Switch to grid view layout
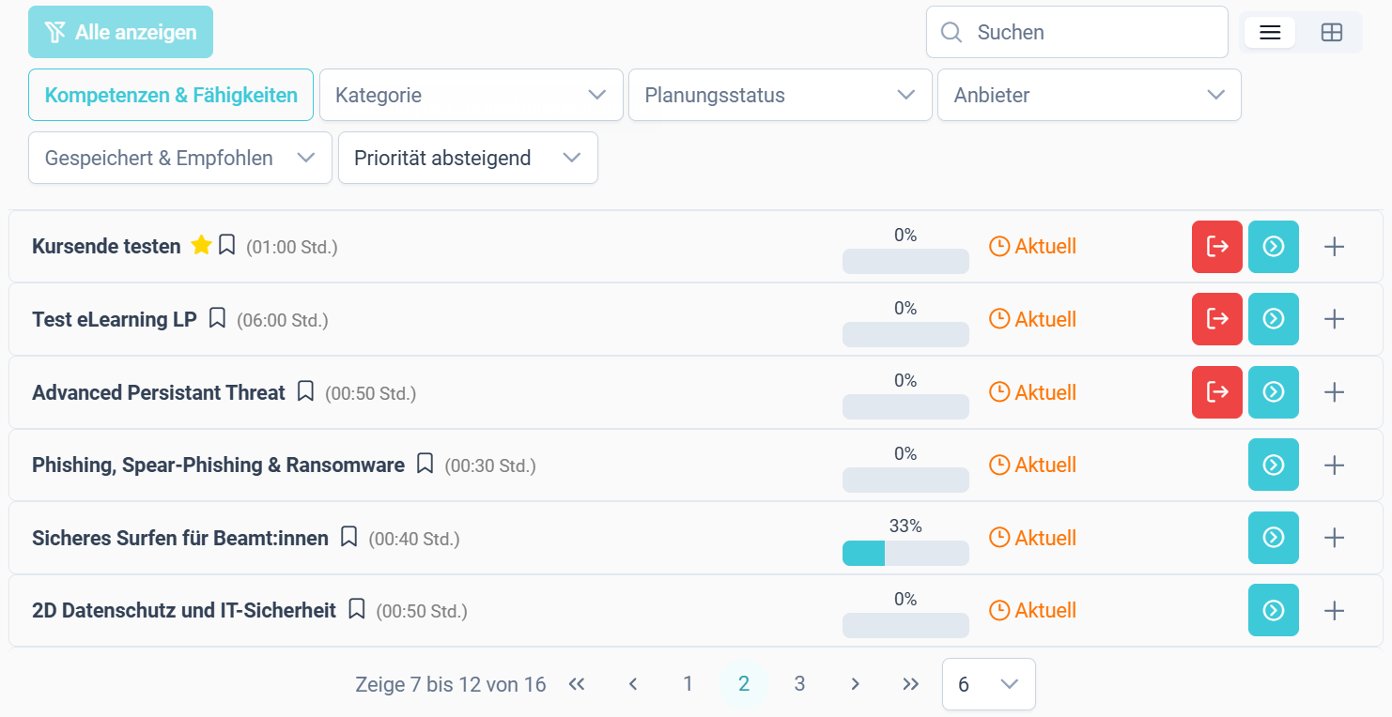1392x717 pixels. (1331, 32)
